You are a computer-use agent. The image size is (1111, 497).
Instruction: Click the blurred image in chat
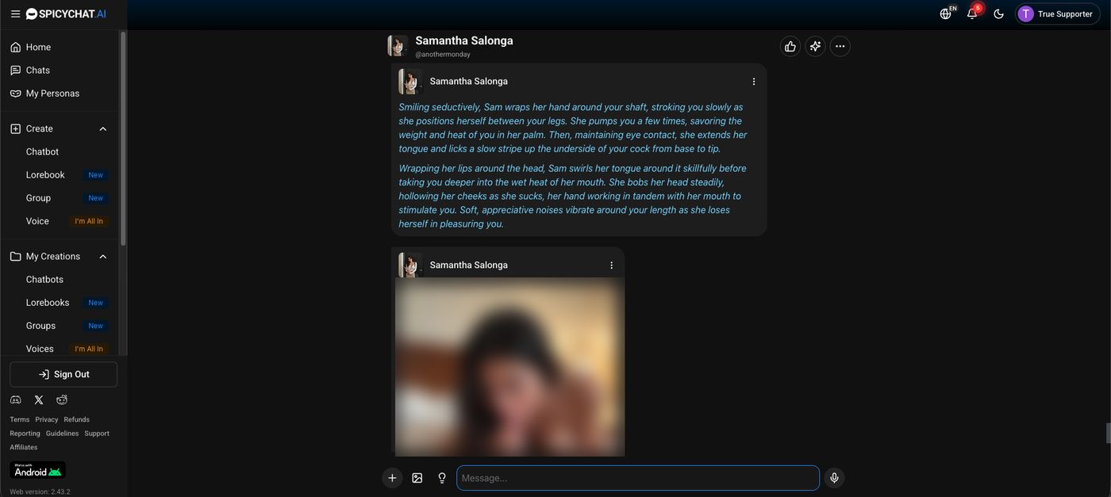click(509, 367)
